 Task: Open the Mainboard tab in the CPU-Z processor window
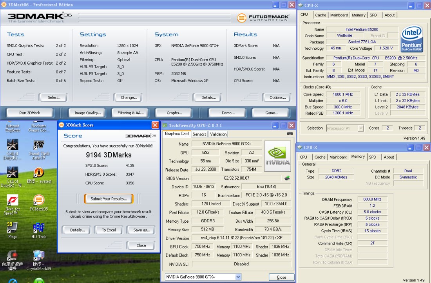[x=339, y=15]
